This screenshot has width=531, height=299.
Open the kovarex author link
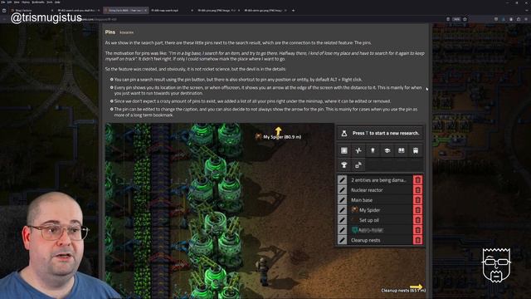(127, 32)
